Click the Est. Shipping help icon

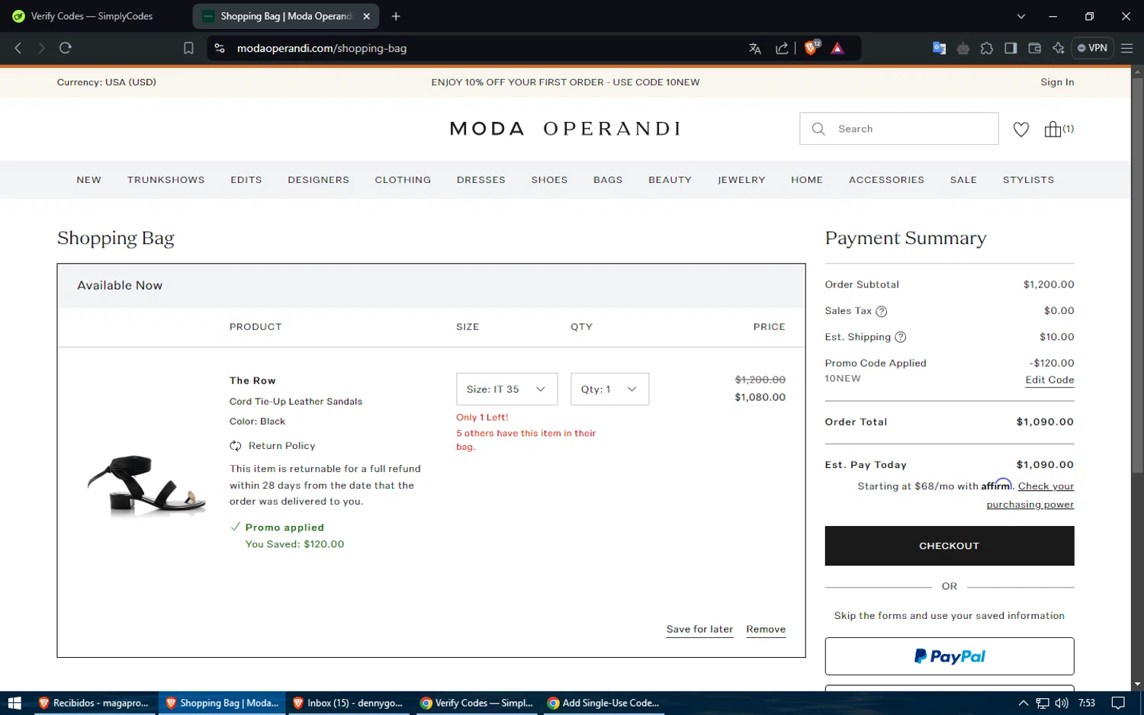pos(900,337)
